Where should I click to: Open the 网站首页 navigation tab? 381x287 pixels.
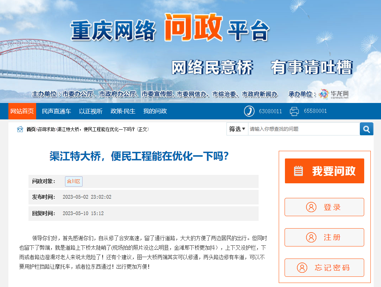(x=22, y=111)
